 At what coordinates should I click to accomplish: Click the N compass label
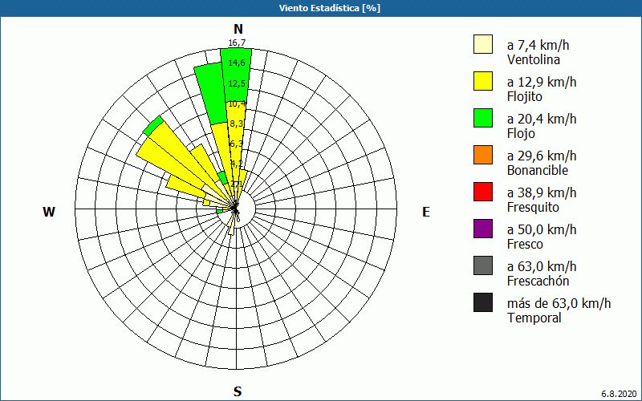point(238,29)
